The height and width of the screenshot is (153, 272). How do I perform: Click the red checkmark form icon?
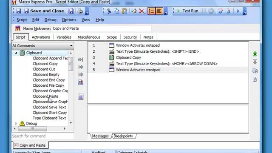(80, 82)
